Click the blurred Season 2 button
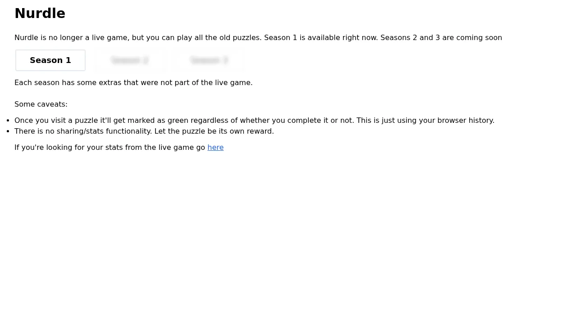 tap(130, 60)
